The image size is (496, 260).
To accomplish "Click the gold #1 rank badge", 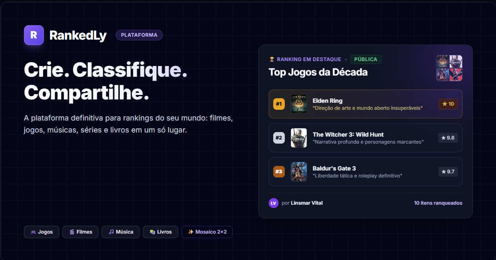I will click(x=279, y=104).
